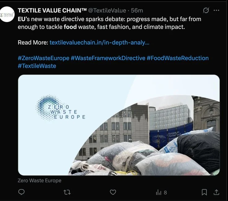Follow the textilevaluechain.in article link
Viewport: 228px width, 201px height.
(x=99, y=42)
